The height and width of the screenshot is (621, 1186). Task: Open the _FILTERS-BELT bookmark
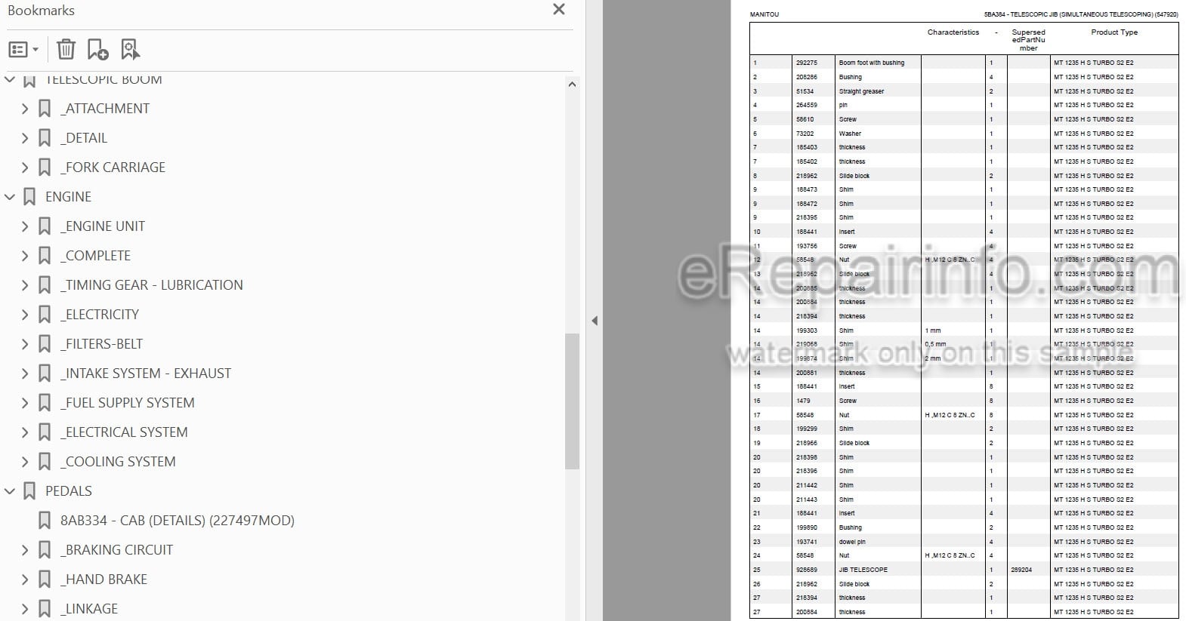[x=101, y=344]
